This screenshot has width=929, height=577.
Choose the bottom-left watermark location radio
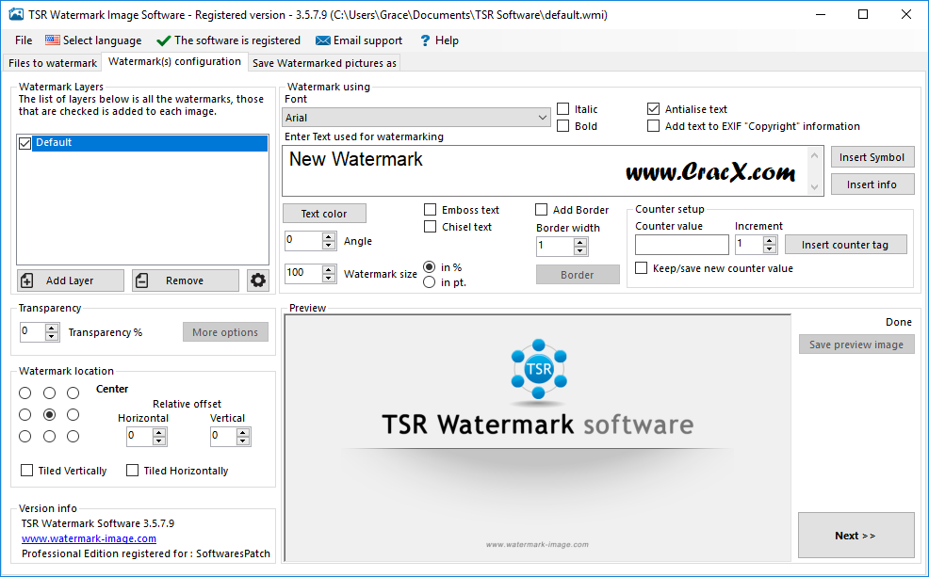click(24, 436)
